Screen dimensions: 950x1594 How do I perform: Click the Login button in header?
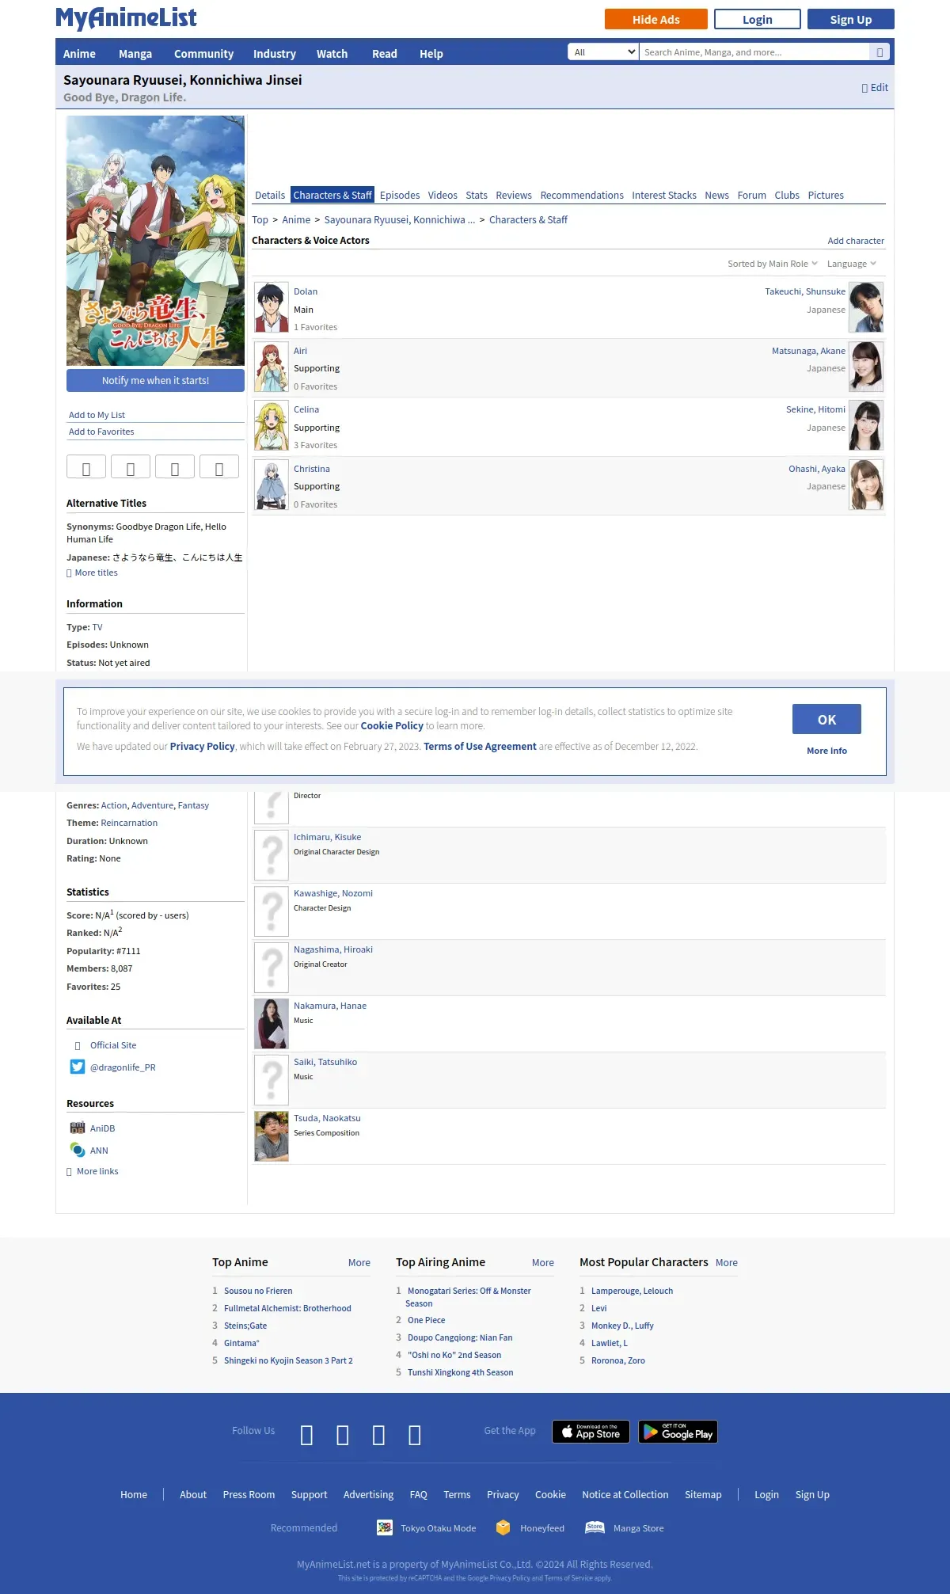758,19
